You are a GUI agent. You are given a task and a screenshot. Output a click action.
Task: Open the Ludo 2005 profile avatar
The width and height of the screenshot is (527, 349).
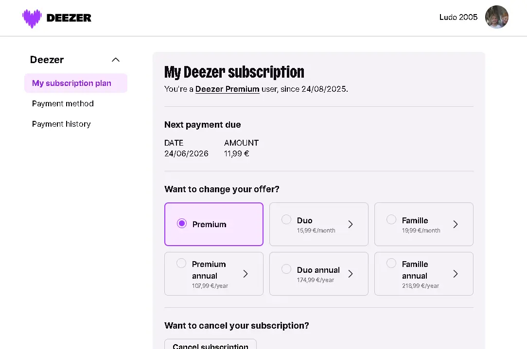click(496, 17)
